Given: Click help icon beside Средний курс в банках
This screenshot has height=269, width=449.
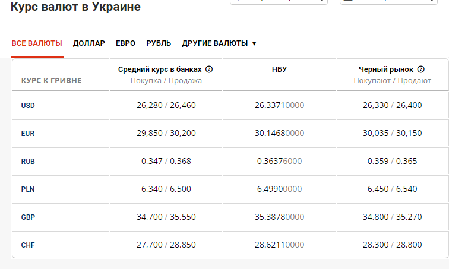Looking at the screenshot, I should (209, 69).
